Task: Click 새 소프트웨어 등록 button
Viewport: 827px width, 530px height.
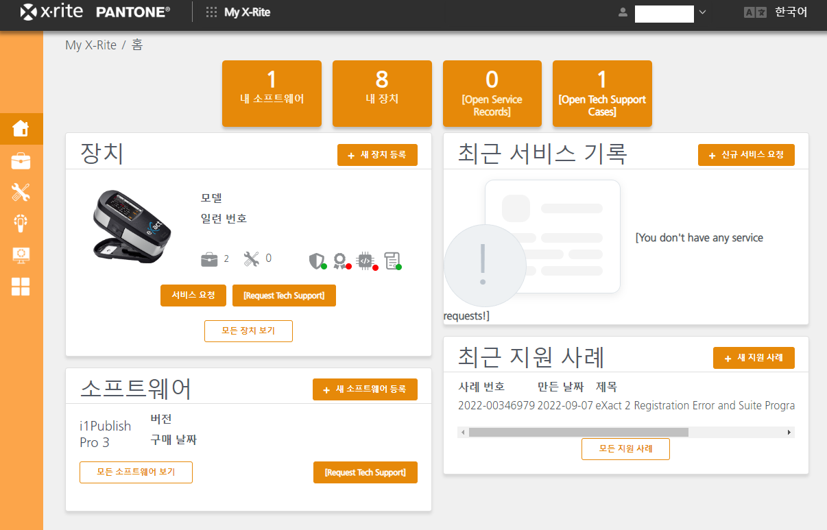Action: (365, 389)
